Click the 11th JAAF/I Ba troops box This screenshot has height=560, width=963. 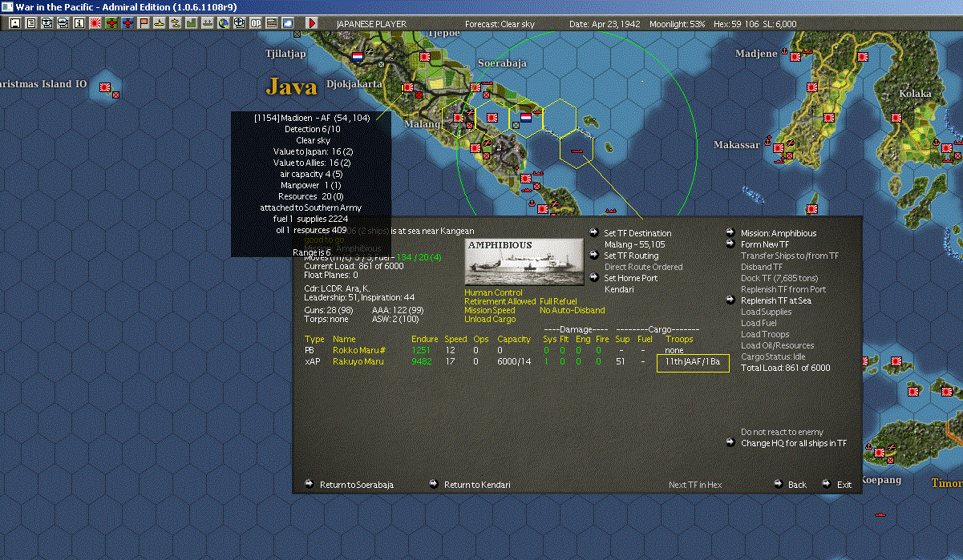click(x=693, y=362)
